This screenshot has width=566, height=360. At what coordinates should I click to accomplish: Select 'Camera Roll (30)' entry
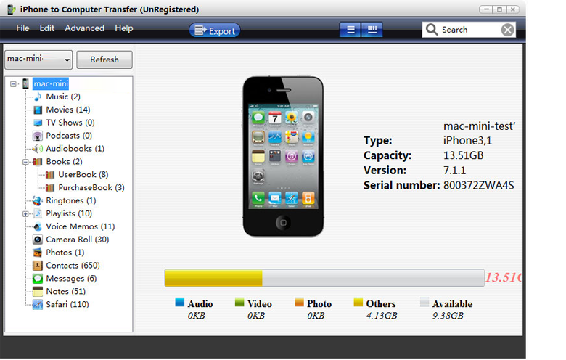coord(78,240)
